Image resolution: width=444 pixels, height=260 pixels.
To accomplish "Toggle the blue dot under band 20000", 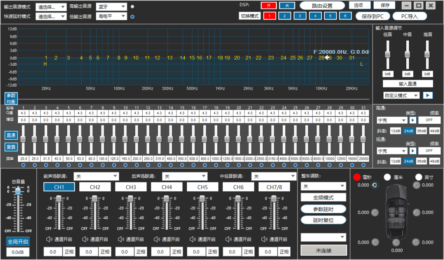I will pyautogui.click(x=364, y=165).
